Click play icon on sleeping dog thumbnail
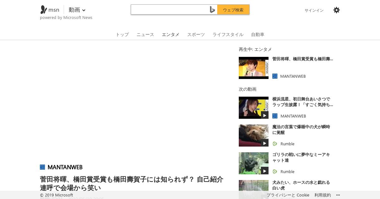Viewport: 380px width, 199px height. click(265, 143)
